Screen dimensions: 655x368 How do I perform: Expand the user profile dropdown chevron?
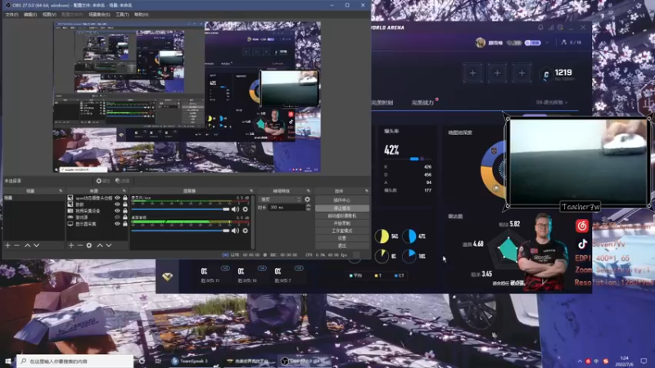(x=547, y=43)
